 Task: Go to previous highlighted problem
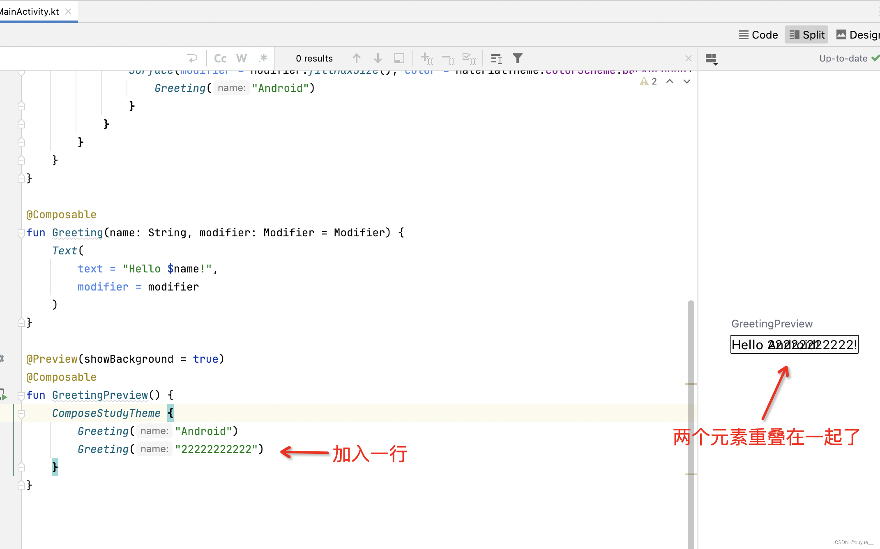[x=670, y=81]
